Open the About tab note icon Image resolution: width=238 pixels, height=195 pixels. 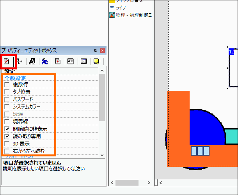(x=97, y=61)
